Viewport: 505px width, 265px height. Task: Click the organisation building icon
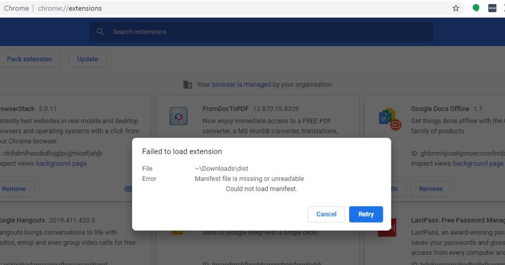click(x=187, y=84)
